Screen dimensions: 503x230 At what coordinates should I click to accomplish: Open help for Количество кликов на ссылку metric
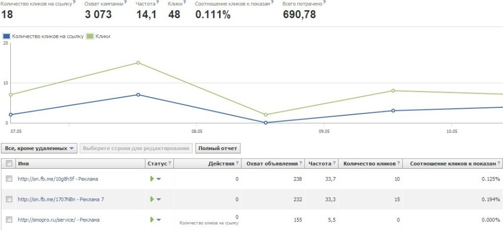click(x=75, y=2)
